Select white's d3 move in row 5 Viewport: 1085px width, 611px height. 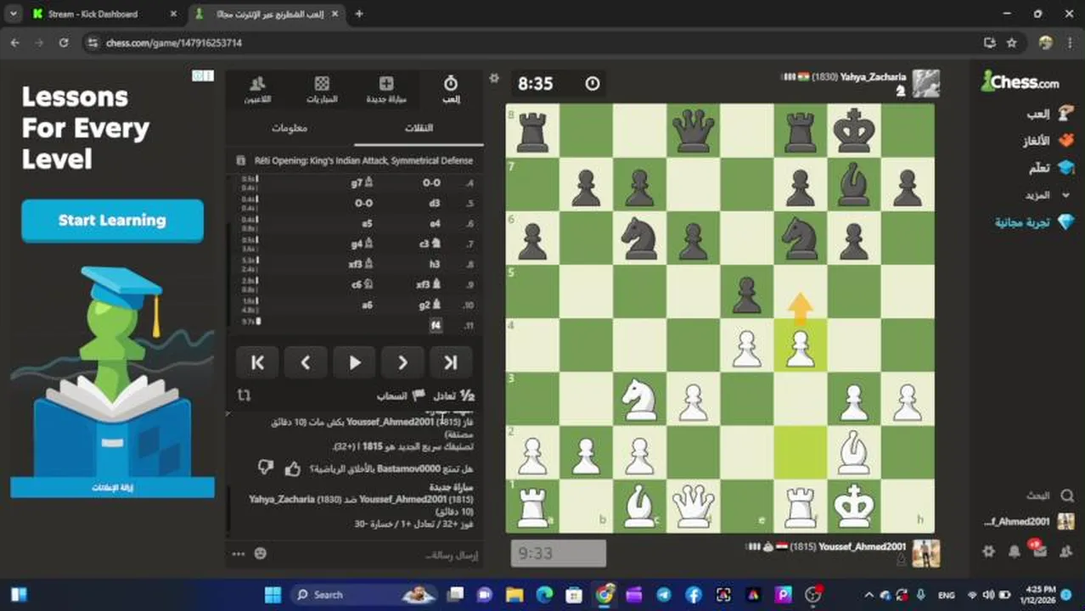[434, 203]
